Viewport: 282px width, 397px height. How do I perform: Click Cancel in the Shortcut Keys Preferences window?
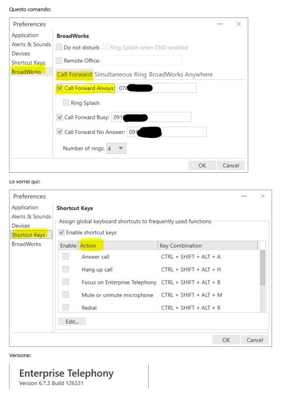point(255,340)
